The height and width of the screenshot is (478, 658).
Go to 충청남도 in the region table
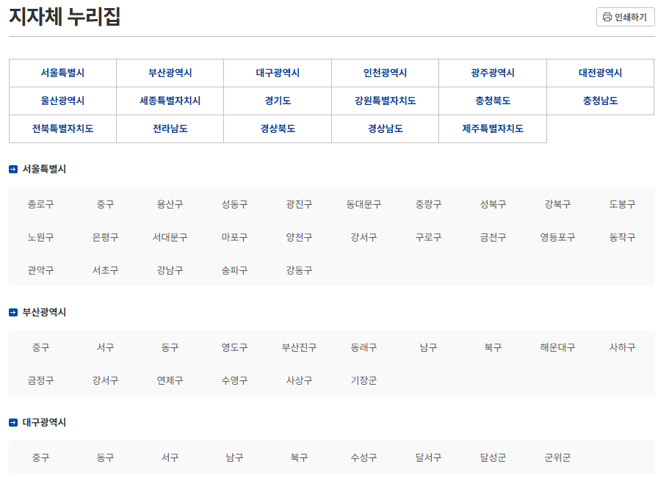pyautogui.click(x=601, y=101)
